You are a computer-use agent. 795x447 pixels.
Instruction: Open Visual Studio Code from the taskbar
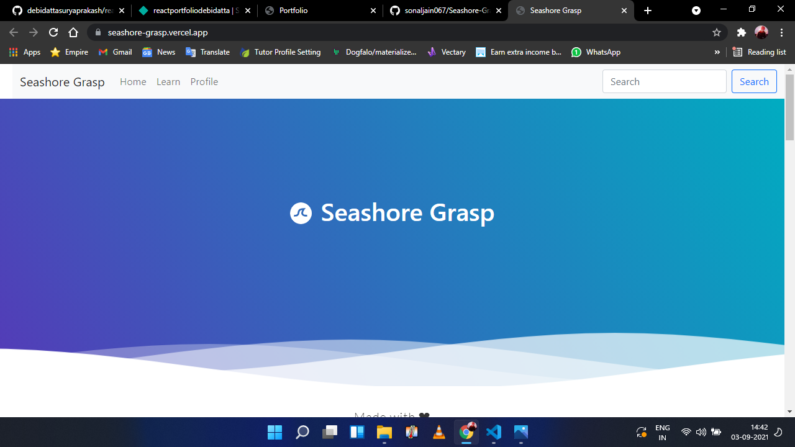(x=493, y=432)
